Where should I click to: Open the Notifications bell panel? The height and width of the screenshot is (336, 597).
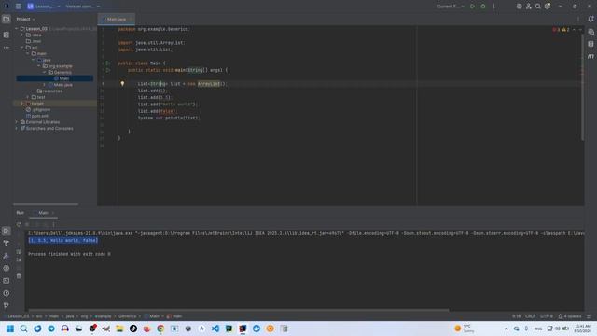[590, 19]
